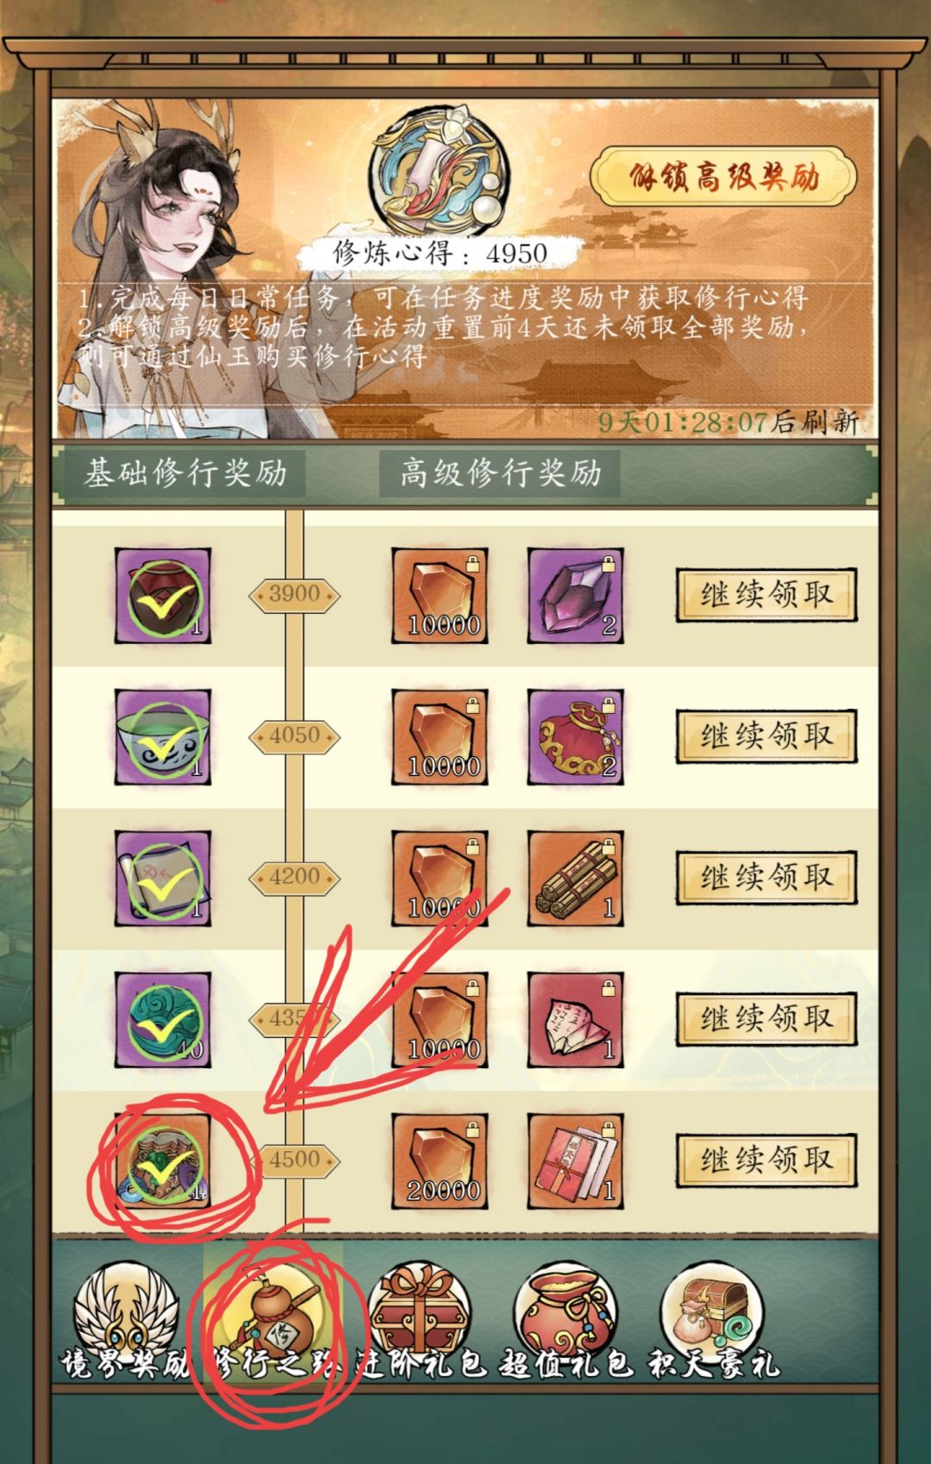
Task: Tap the red envelopes reward in 4500 row
Action: tap(575, 1161)
